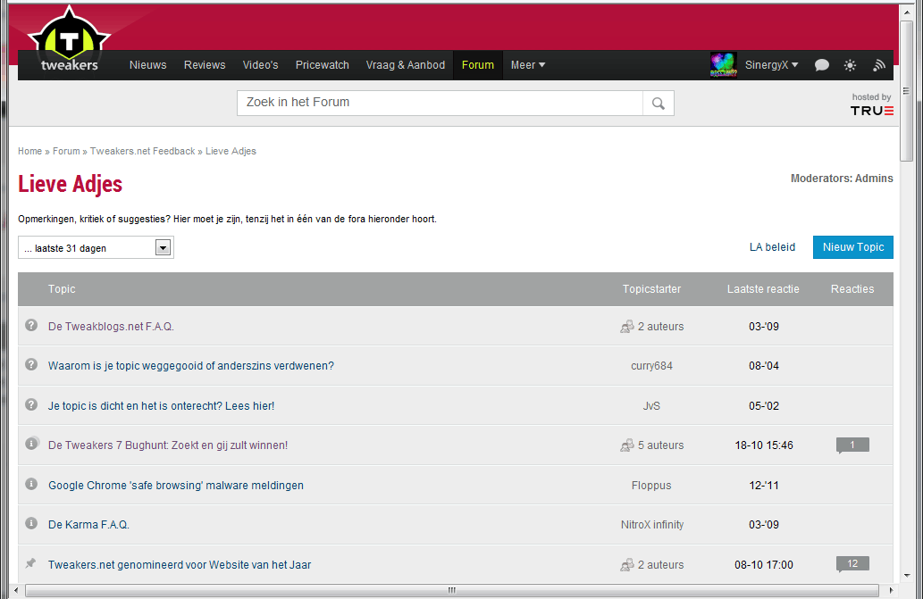Click the Reacties column header

(x=852, y=288)
